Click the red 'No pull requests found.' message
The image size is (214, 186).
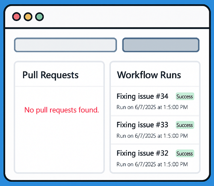click(x=62, y=110)
